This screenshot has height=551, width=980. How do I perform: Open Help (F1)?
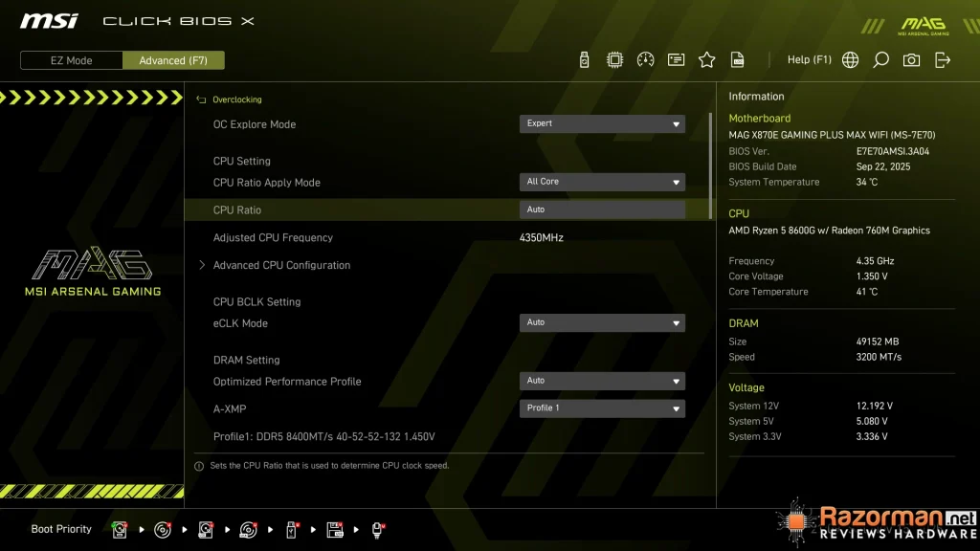pos(810,60)
